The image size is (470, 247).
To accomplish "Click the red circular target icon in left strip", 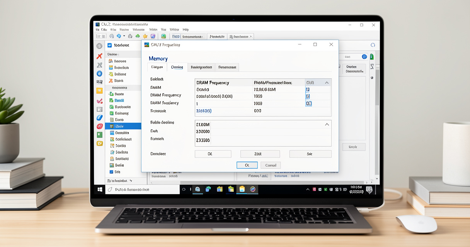I will click(99, 126).
